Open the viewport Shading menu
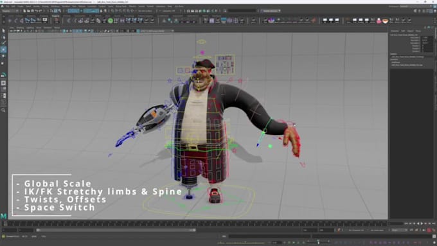Screen dimensions: 437x246 (x=20, y=28)
